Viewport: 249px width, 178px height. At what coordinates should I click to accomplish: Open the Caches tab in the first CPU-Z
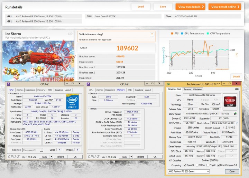tap(20, 90)
